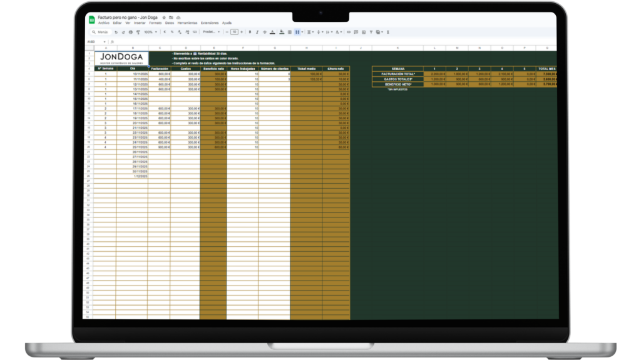
Task: Click the print icon
Action: [x=130, y=32]
